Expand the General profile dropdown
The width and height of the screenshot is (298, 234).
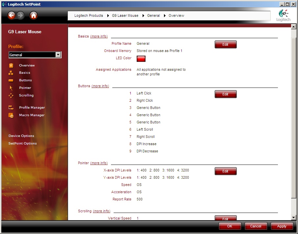point(58,55)
